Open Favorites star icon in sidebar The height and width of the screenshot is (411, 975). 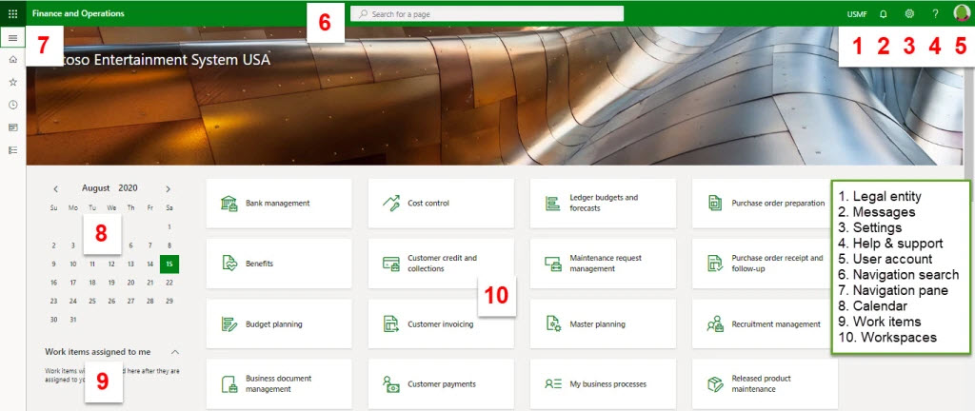coord(12,83)
